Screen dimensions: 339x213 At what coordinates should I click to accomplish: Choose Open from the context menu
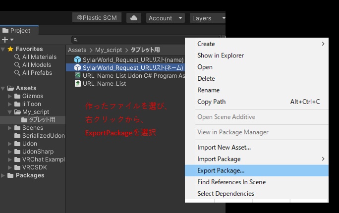(x=257, y=67)
